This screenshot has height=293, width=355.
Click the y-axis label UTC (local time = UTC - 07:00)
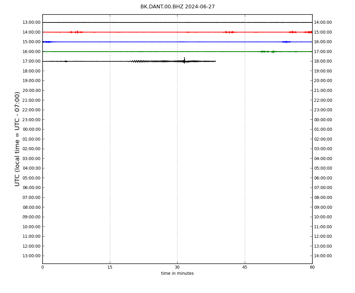tap(17, 139)
